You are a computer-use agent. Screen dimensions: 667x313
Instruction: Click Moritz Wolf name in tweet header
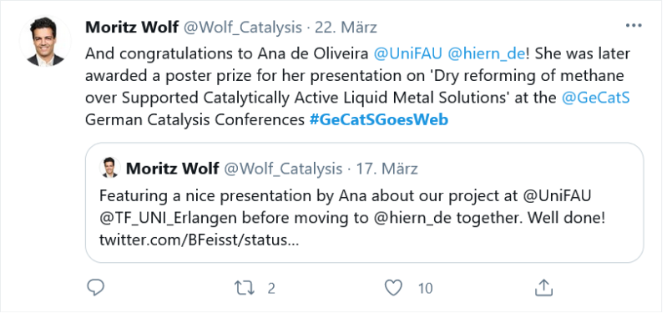pyautogui.click(x=132, y=28)
